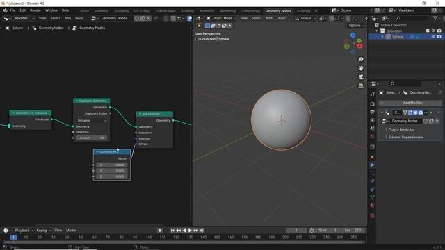Image resolution: width=445 pixels, height=250 pixels.
Task: Click the Duplicate Elements Amount field
Action: pyautogui.click(x=91, y=137)
